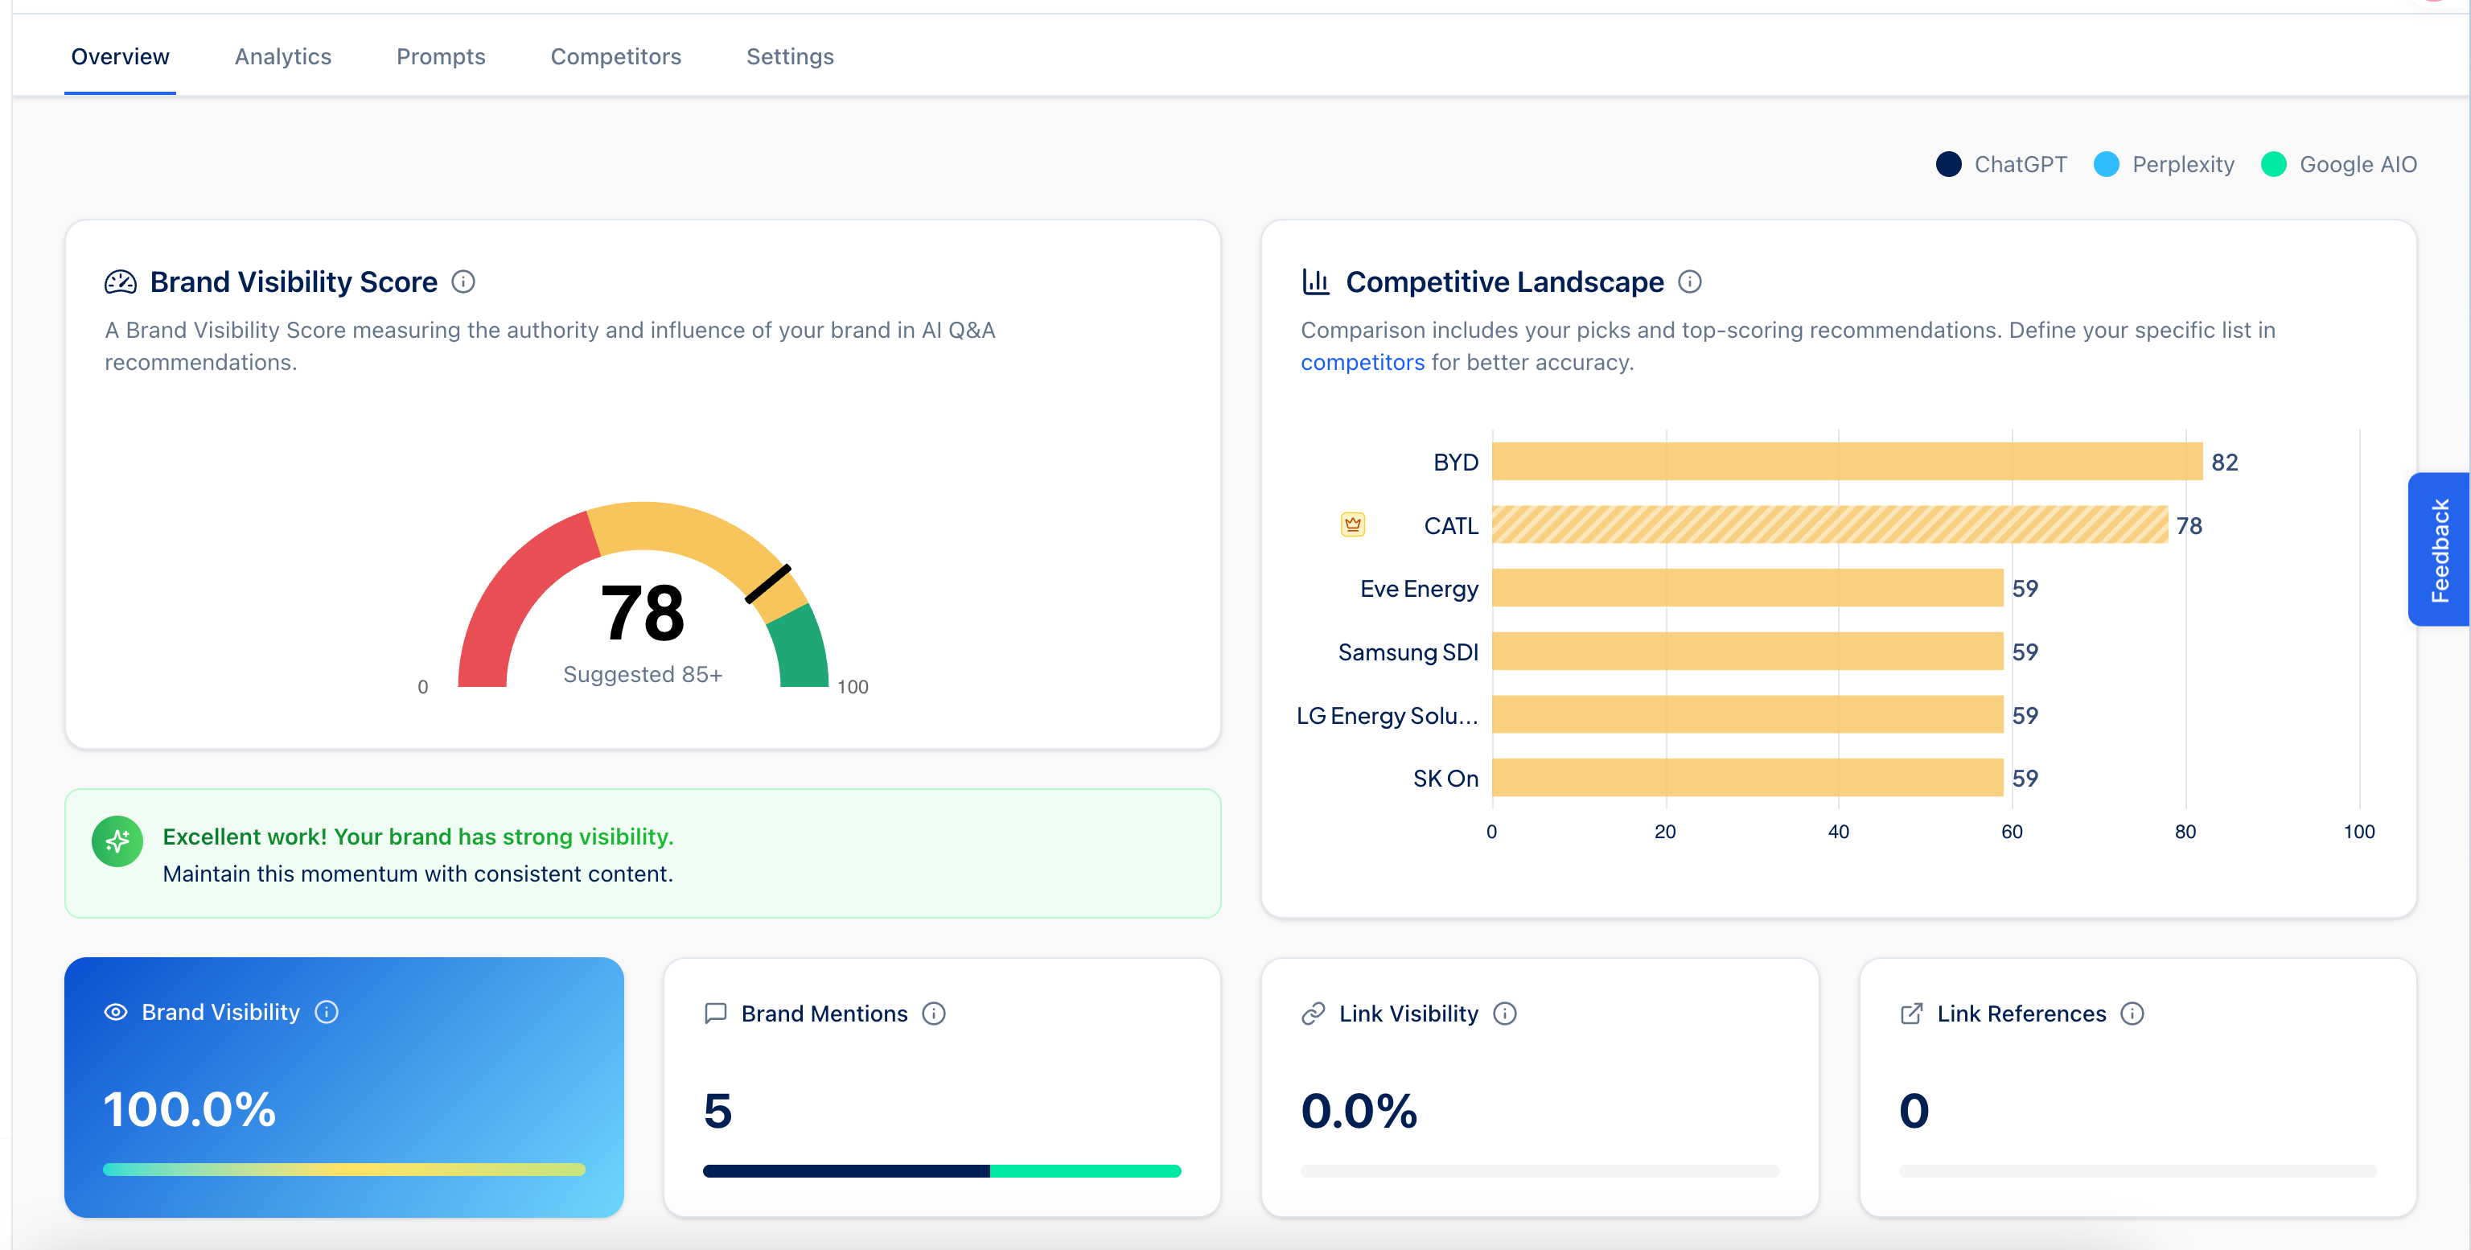
Task: Click the Link References progress bar
Action: click(x=2138, y=1171)
